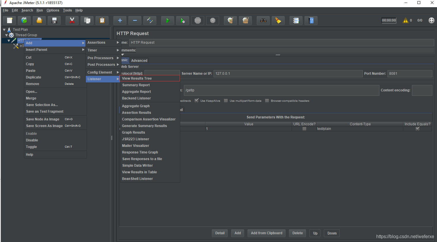Click the remote engine status icon
The height and width of the screenshot is (242, 437).
(431, 20)
